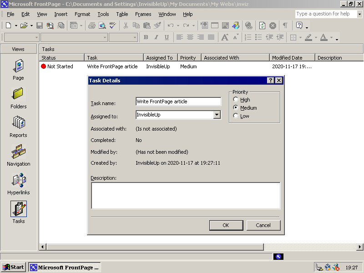Click in the Task name field
The height and width of the screenshot is (273, 364).
click(x=178, y=101)
